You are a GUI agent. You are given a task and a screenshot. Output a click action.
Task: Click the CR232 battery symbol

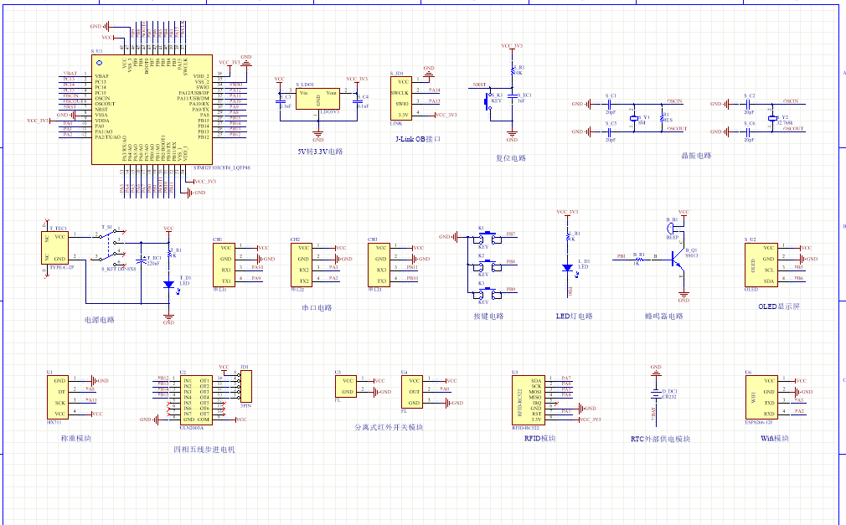pos(656,391)
